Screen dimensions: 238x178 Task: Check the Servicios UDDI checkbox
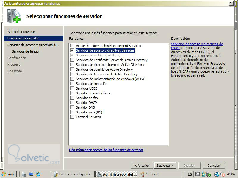pyautogui.click(x=72, y=88)
